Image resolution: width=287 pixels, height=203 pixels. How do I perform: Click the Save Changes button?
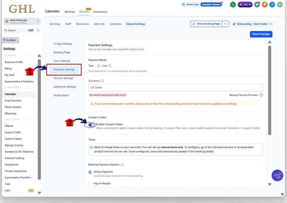261,34
